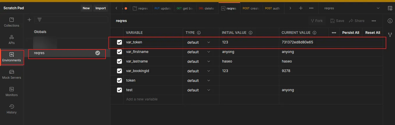The height and width of the screenshot is (125, 395).
Task: Click Persist All button
Action: point(351,33)
